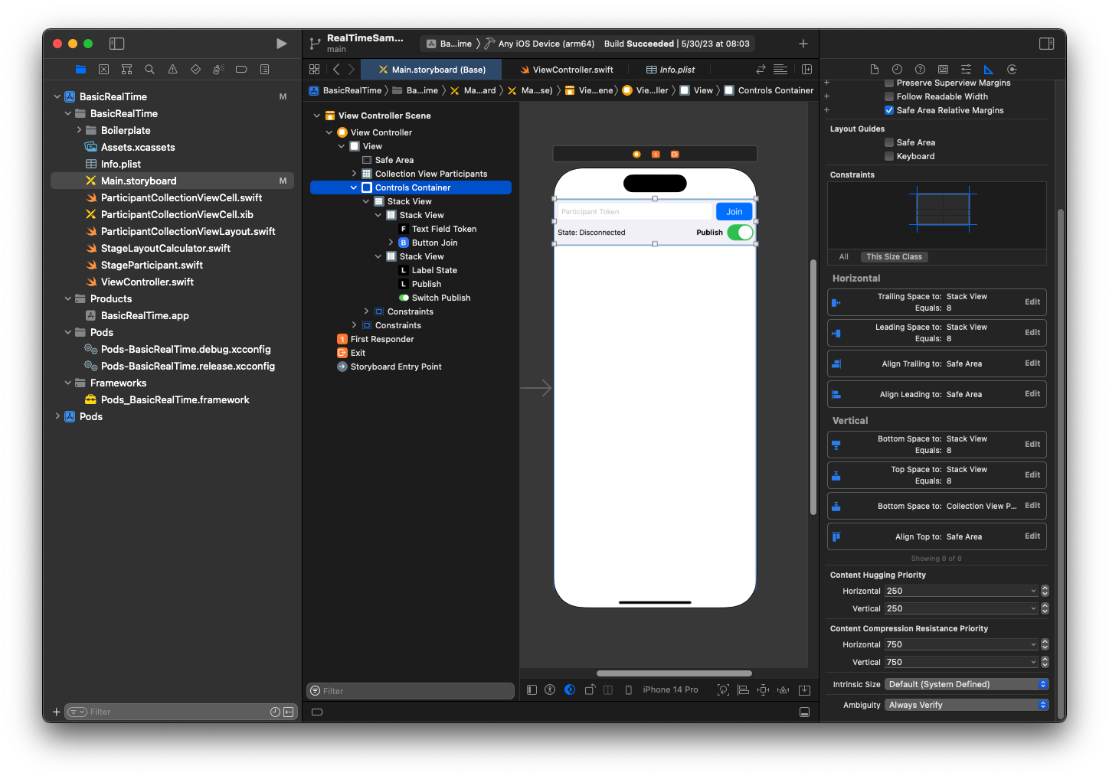The height and width of the screenshot is (779, 1109).
Task: Click the Filter field below the outline
Action: (x=411, y=690)
